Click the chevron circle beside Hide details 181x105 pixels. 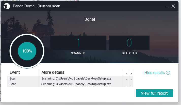pyautogui.click(x=168, y=73)
